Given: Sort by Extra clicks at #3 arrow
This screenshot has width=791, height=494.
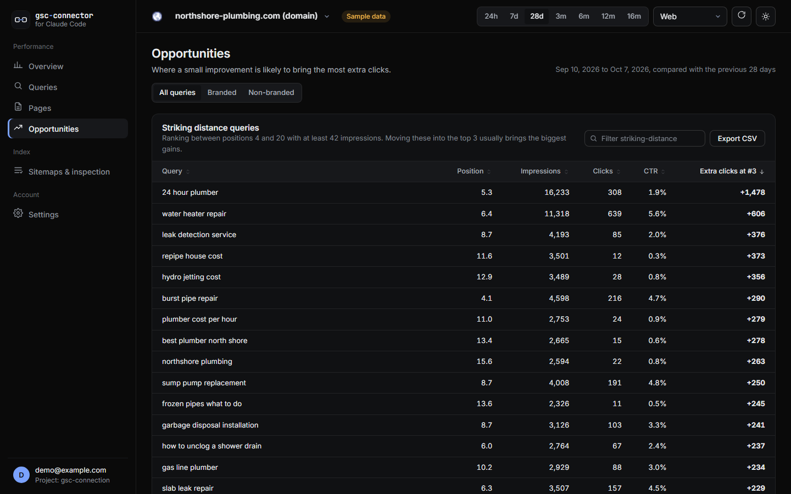Looking at the screenshot, I should [x=762, y=172].
